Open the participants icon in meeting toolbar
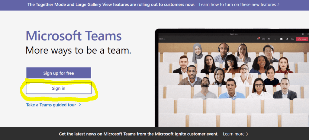Screen dimensions: 309x140 point(258,39)
